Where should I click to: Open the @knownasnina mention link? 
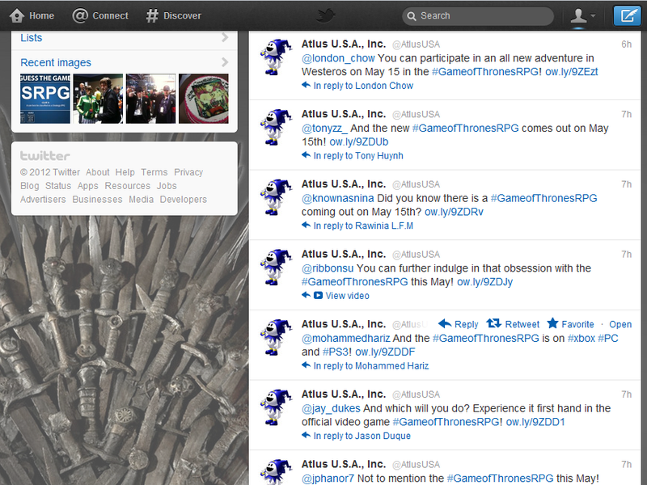click(x=337, y=199)
